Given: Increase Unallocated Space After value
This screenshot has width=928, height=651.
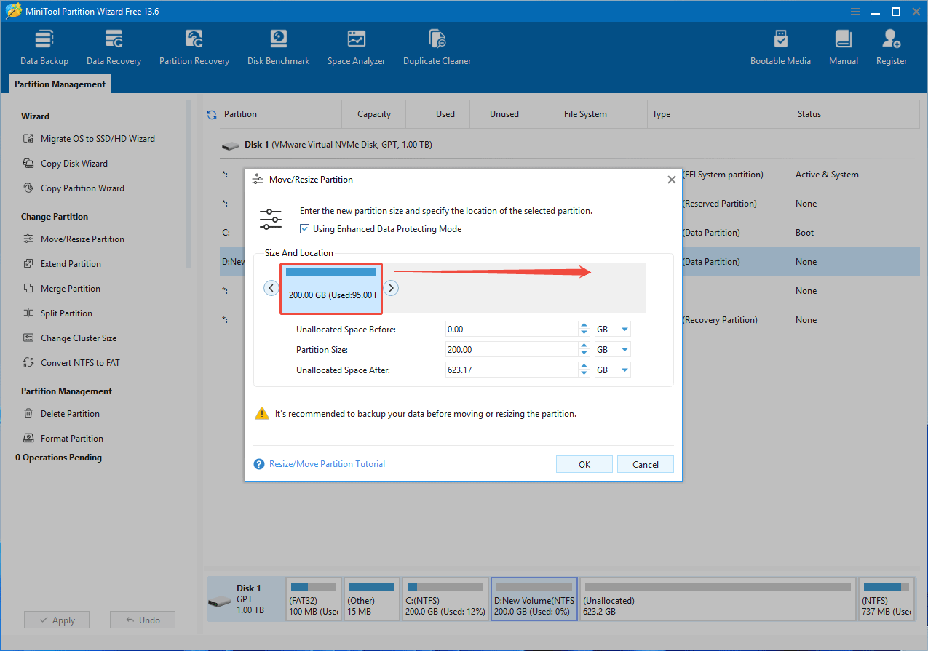Looking at the screenshot, I should coord(584,367).
